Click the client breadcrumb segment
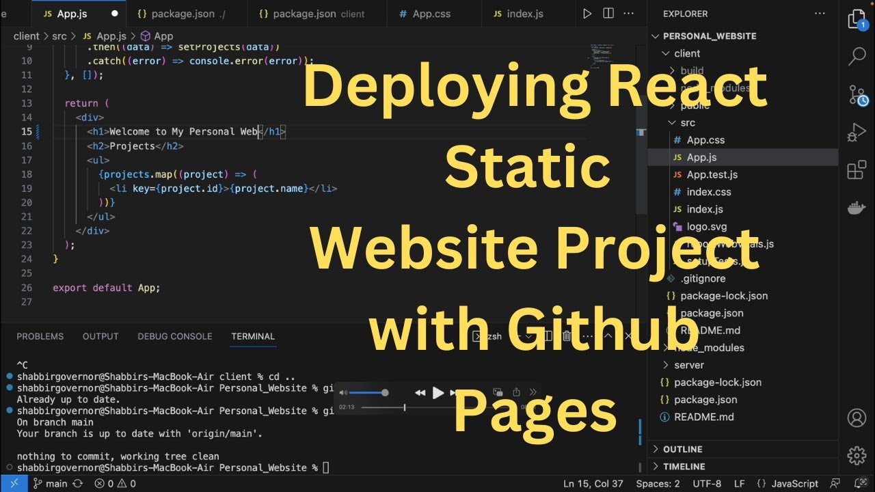Screen dimensions: 875x492 click(27, 36)
